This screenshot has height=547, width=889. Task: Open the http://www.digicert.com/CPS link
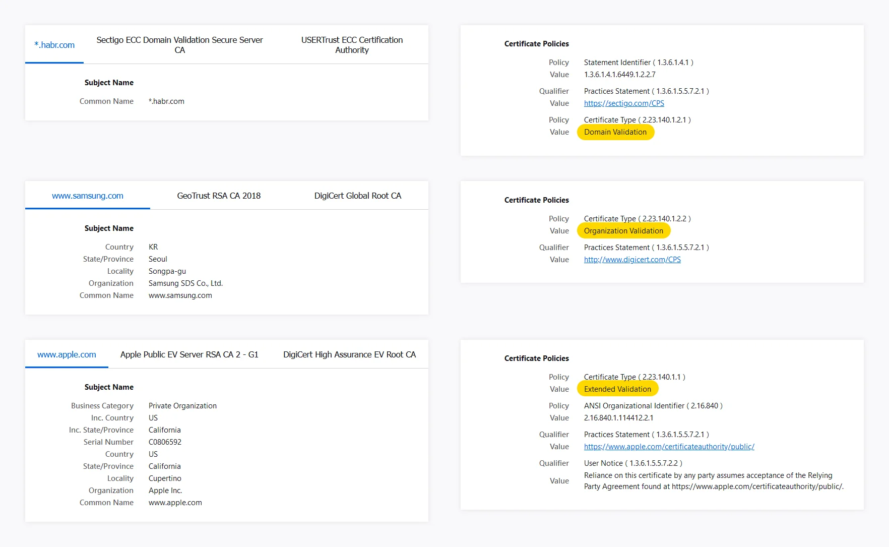(632, 260)
